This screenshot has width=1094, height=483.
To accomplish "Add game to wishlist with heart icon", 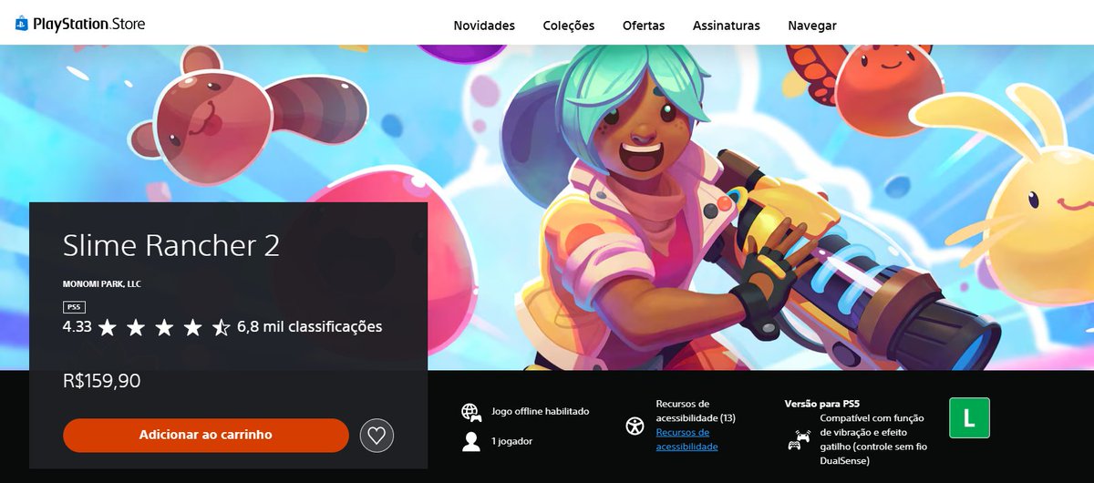I will click(377, 436).
